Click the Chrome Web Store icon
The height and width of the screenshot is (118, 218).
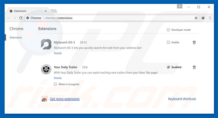44,99
